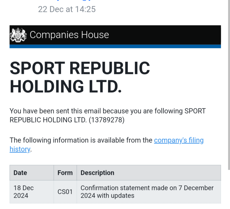Click the Companies House header title
The height and width of the screenshot is (209, 230).
coord(69,35)
